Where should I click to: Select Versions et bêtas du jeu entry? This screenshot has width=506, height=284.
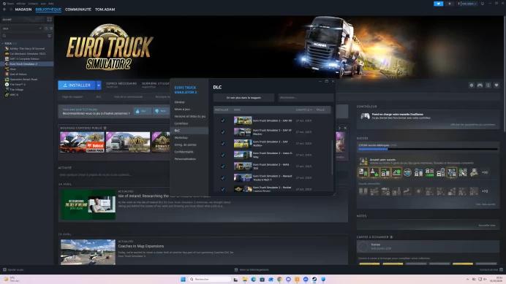tap(190, 116)
